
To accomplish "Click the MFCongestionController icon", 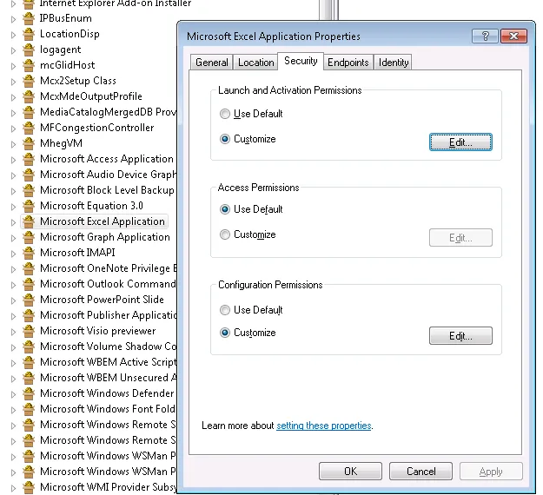I will (x=29, y=128).
